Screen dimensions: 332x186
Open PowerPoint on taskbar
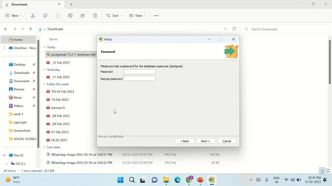[200, 180]
